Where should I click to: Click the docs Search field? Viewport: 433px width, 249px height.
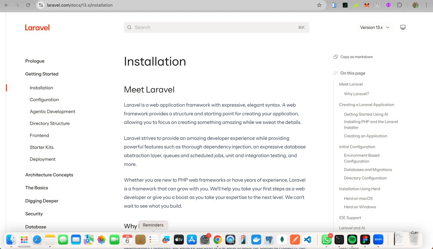tap(217, 27)
